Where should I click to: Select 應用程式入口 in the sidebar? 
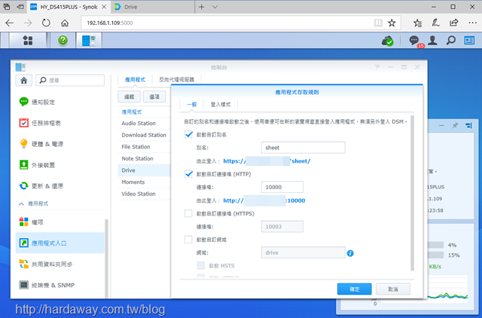coord(60,243)
